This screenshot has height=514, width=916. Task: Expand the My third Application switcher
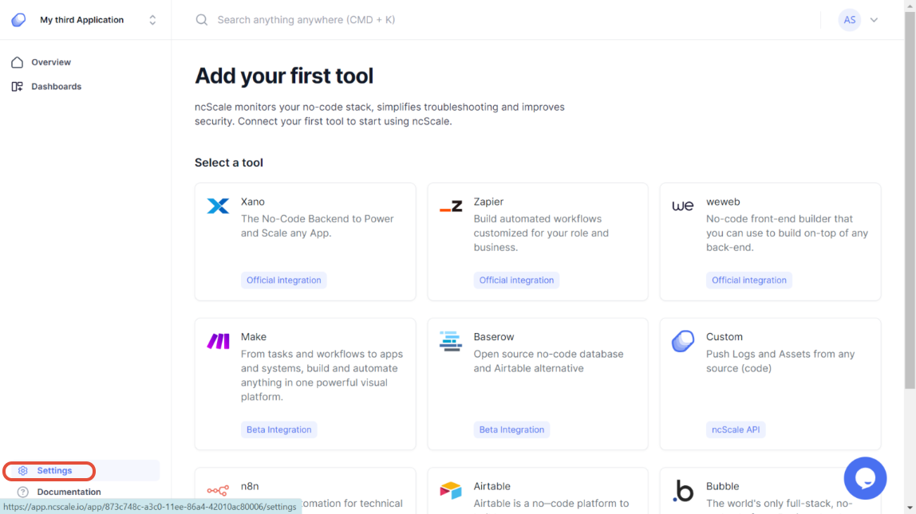click(152, 20)
